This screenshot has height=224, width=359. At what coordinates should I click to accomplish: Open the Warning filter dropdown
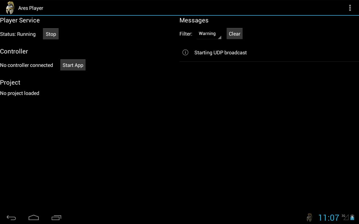[x=209, y=34]
